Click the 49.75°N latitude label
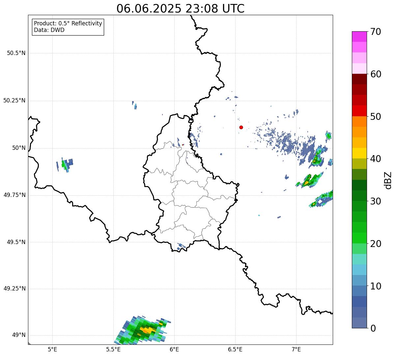This screenshot has height=356, width=396. tap(14, 195)
